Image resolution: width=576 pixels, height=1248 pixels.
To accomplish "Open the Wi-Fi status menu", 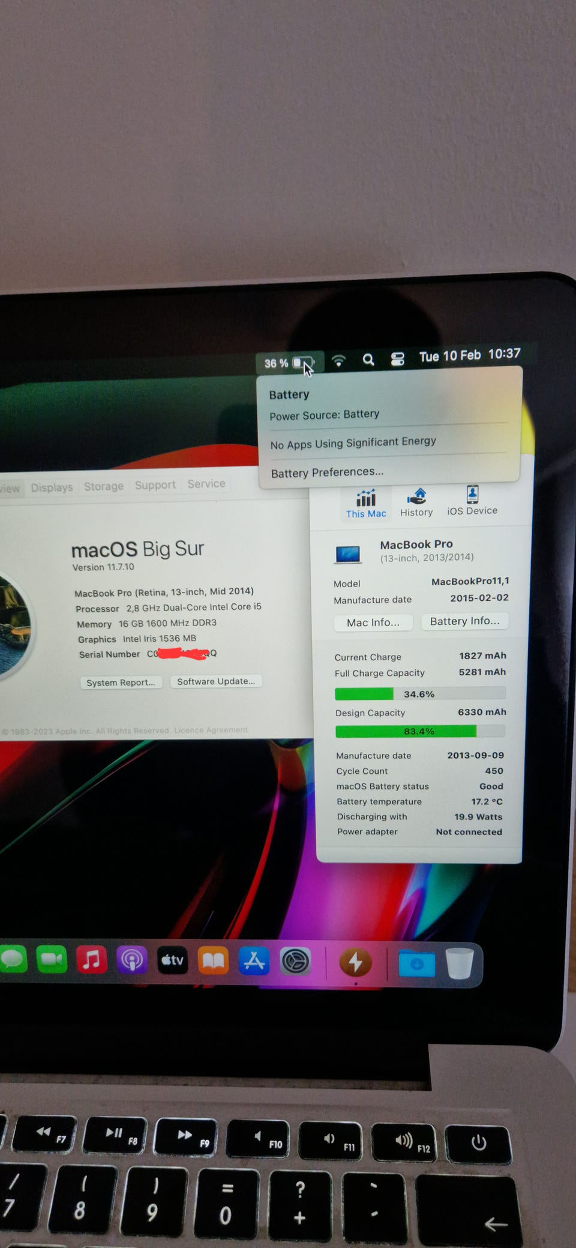I will pos(339,361).
